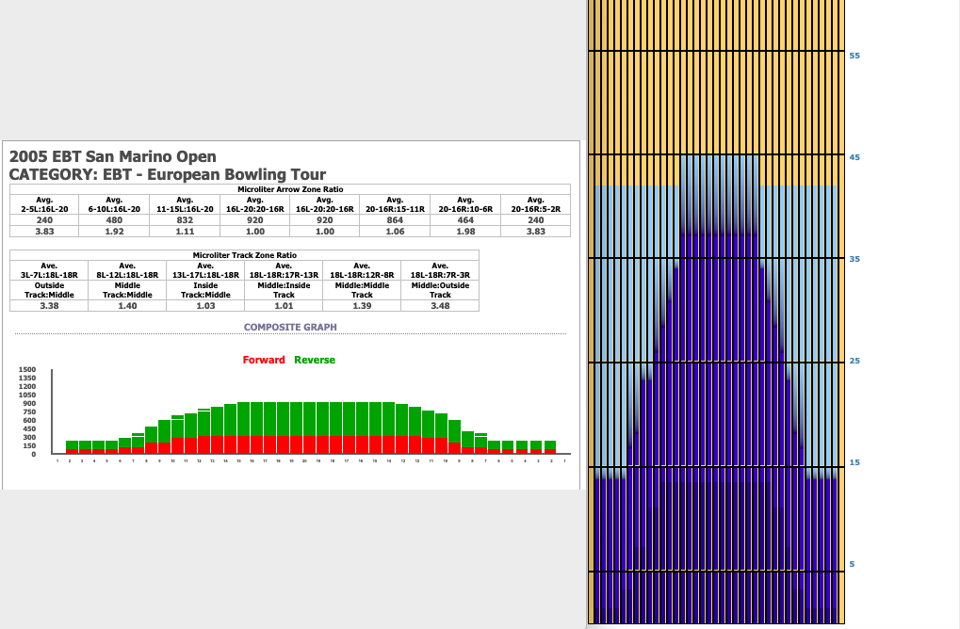960x629 pixels.
Task: Select the 'Middle Track:Middle' label
Action: pyautogui.click(x=127, y=290)
